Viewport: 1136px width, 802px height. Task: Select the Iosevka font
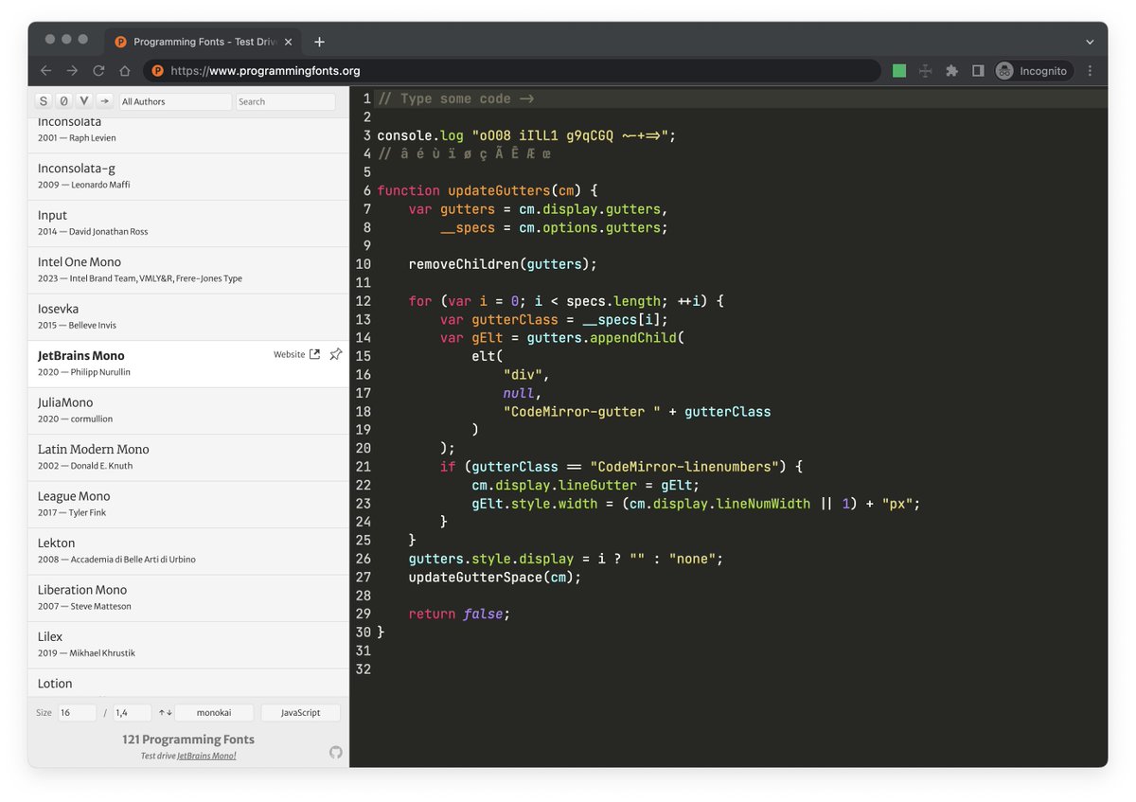coord(188,316)
